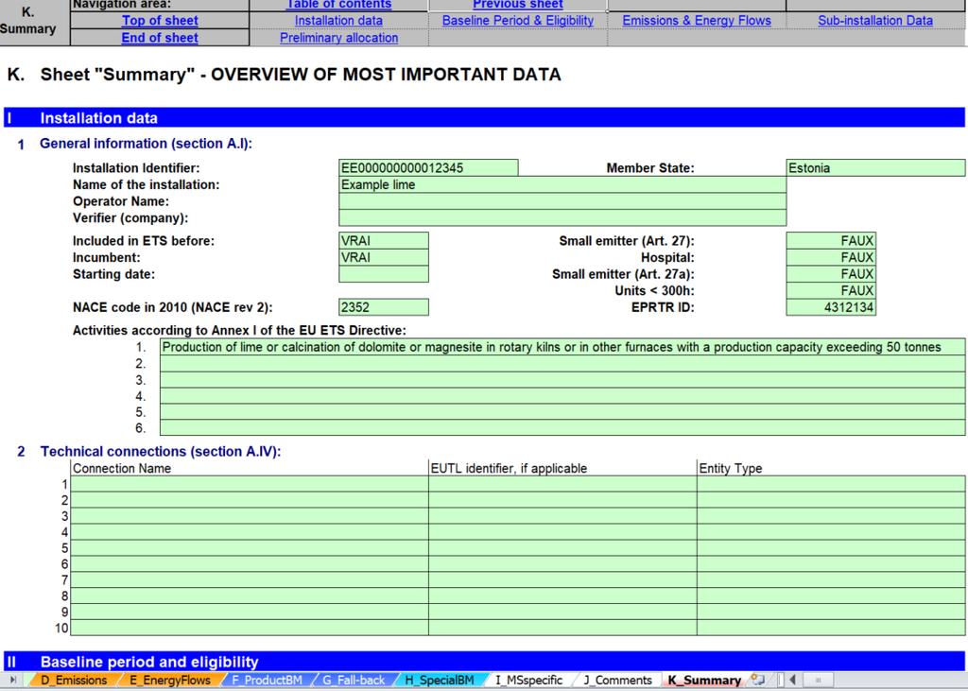Click the last-sheet tab scroll arrow
This screenshot has height=691, width=968.
pos(12,680)
